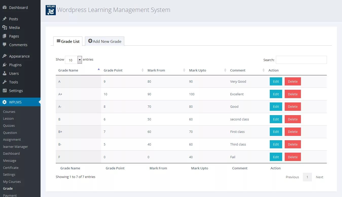Open Quizzes in the WPLMS submenu
This screenshot has height=197, width=342.
(x=9, y=126)
